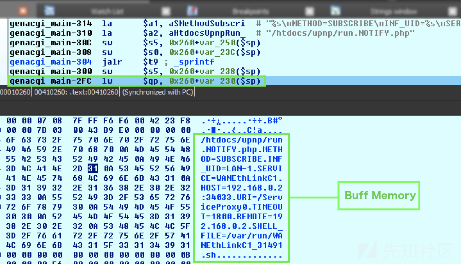
Task: Click hex bytes 41 4E 45 74 in the hex dump
Action: click(34, 178)
